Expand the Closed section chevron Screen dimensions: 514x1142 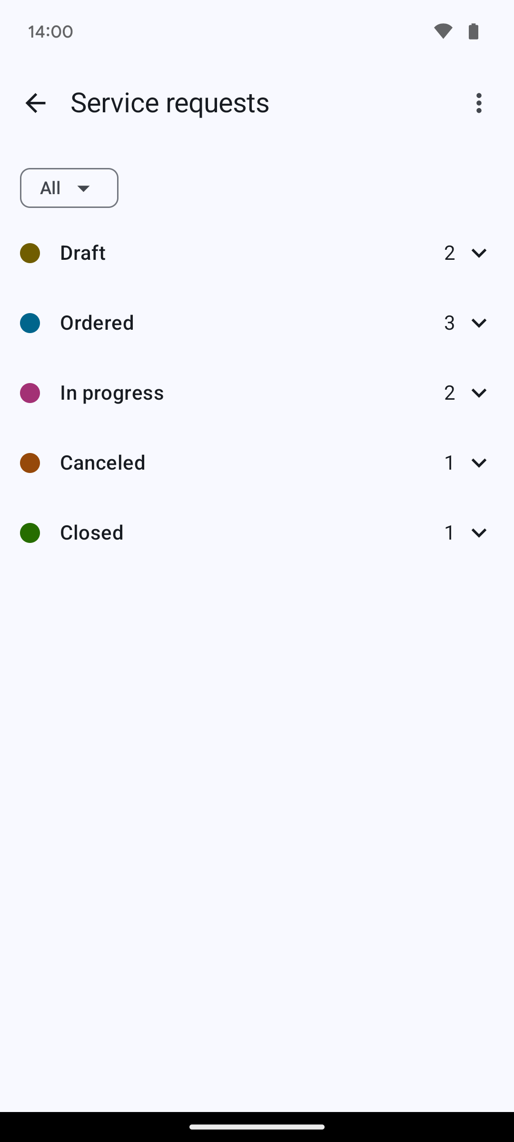pos(479,532)
